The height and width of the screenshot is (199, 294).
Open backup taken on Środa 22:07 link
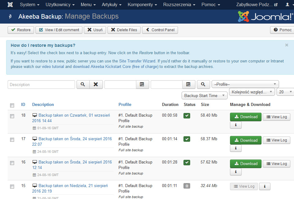coord(72,141)
